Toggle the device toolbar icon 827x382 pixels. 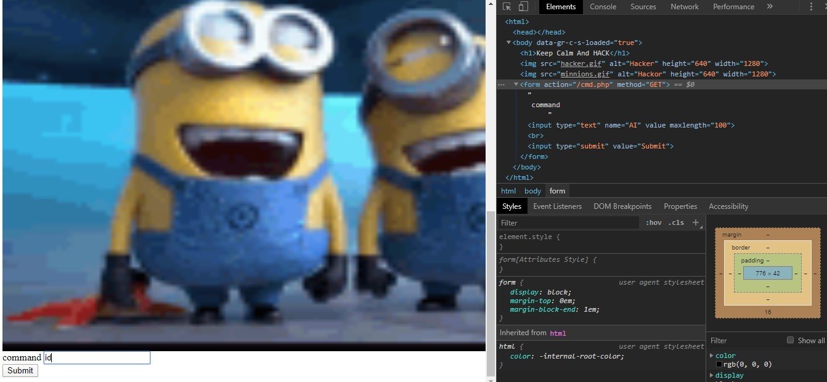tap(523, 7)
